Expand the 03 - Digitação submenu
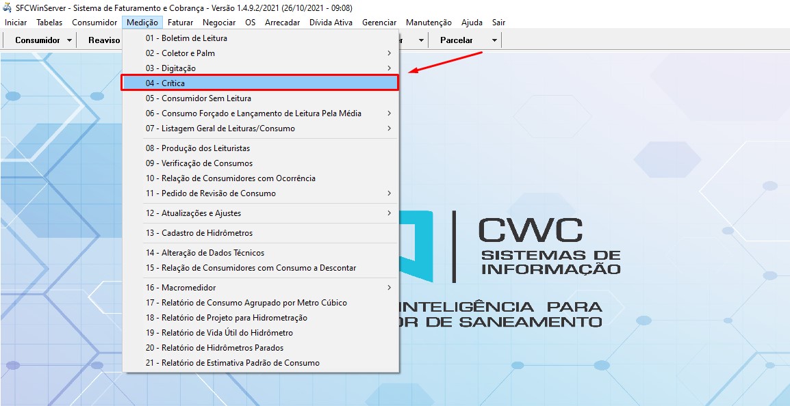Viewport: 790px width, 406px height. tap(389, 68)
